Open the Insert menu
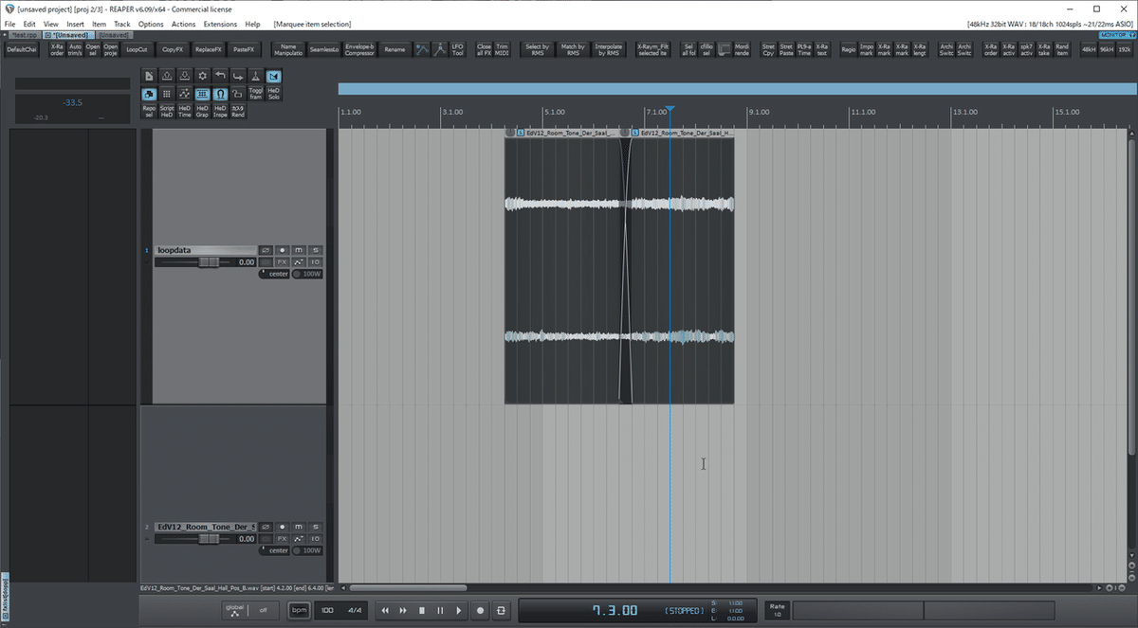 (75, 24)
